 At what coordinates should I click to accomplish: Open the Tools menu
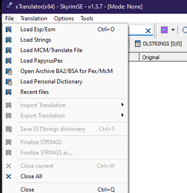[87, 18]
